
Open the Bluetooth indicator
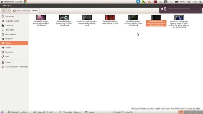tap(171, 2)
